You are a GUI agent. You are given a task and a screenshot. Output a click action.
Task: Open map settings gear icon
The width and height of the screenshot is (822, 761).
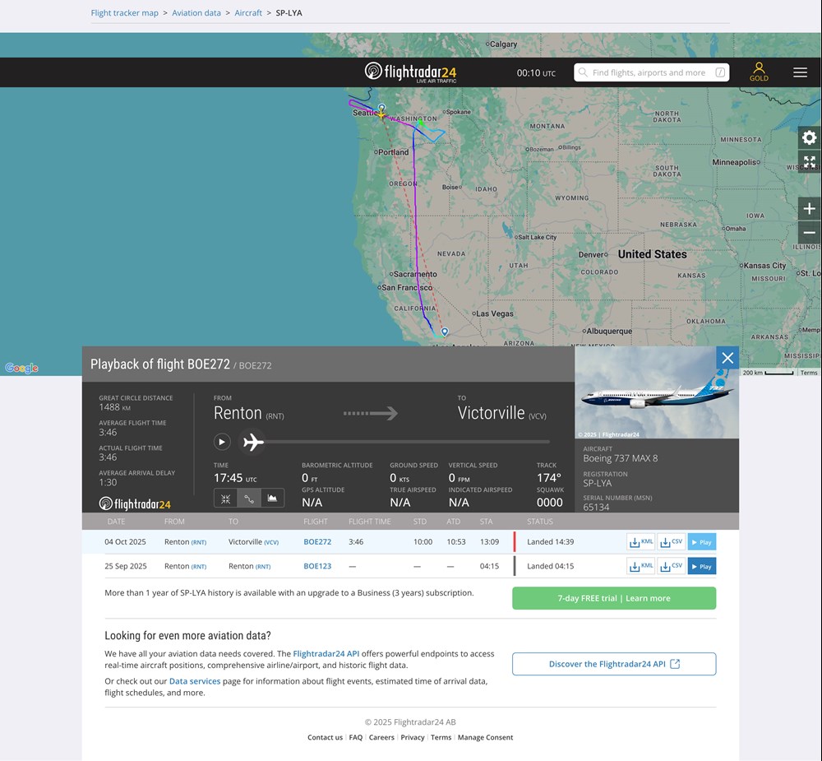(810, 137)
